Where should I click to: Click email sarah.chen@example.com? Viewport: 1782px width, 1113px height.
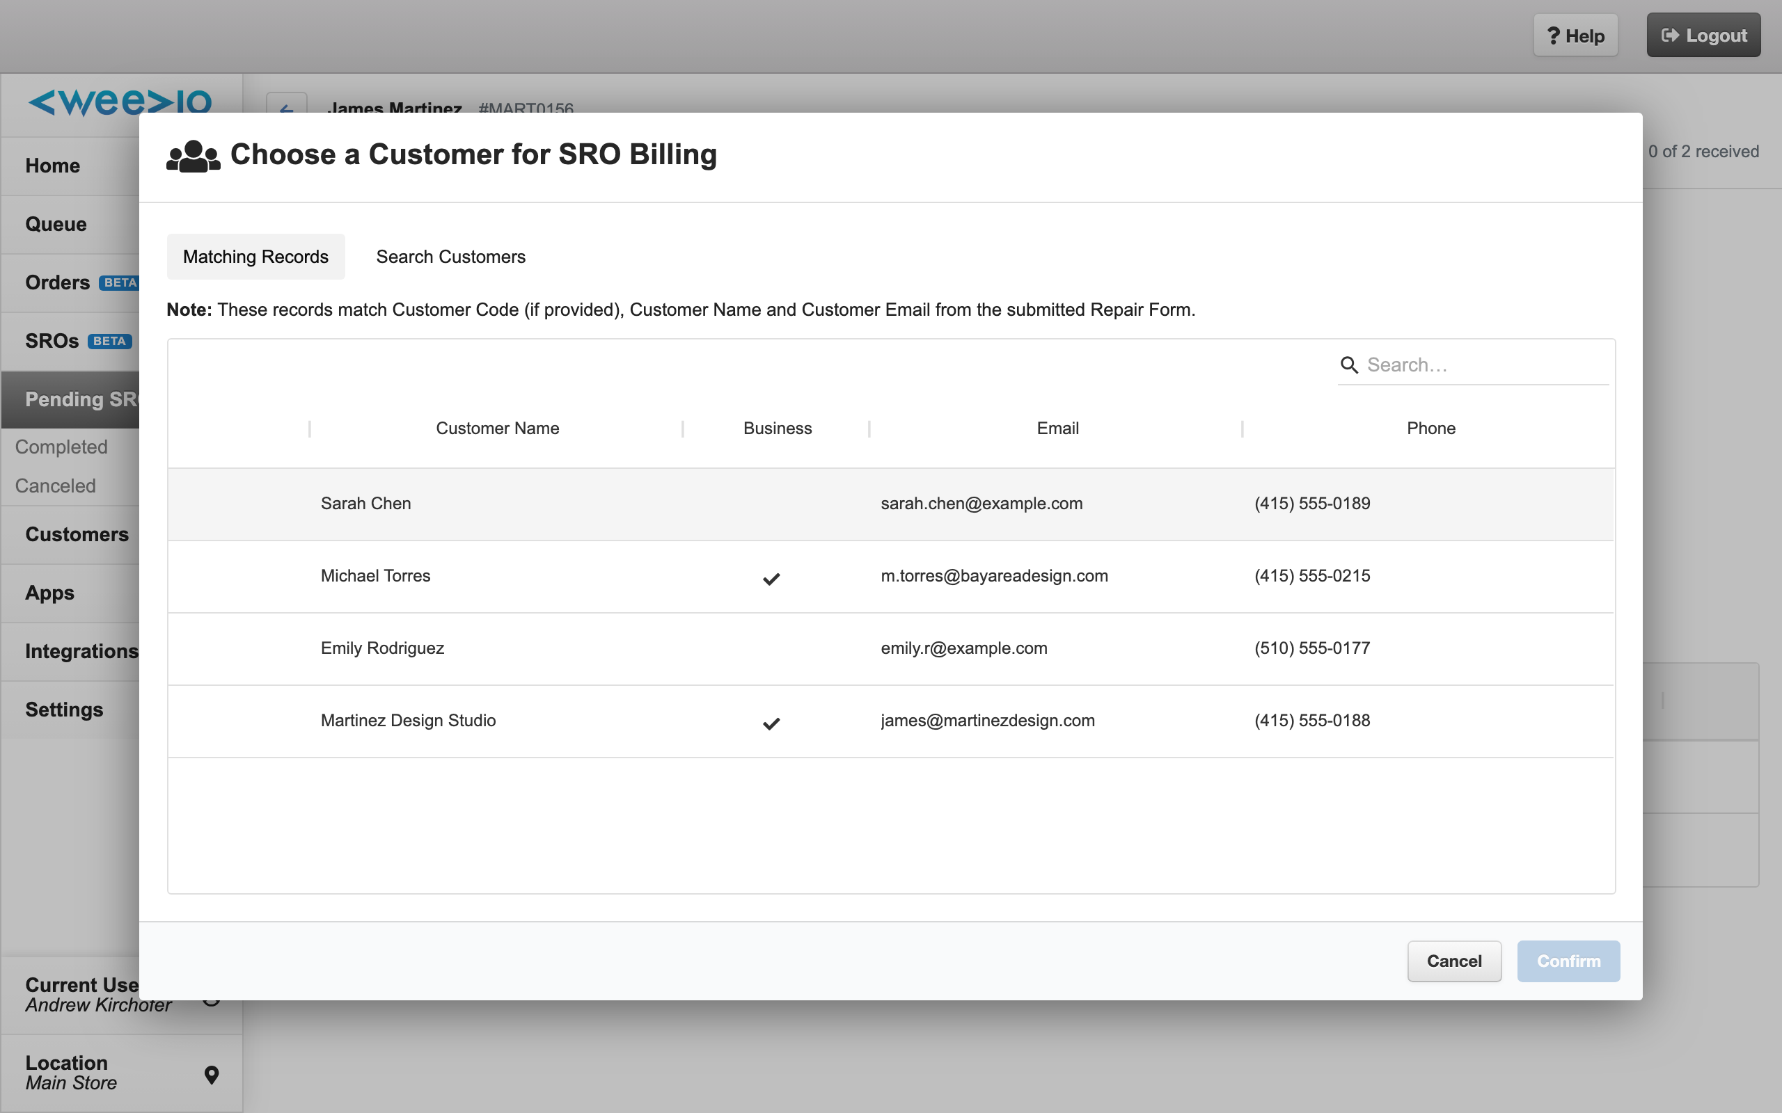click(x=981, y=504)
